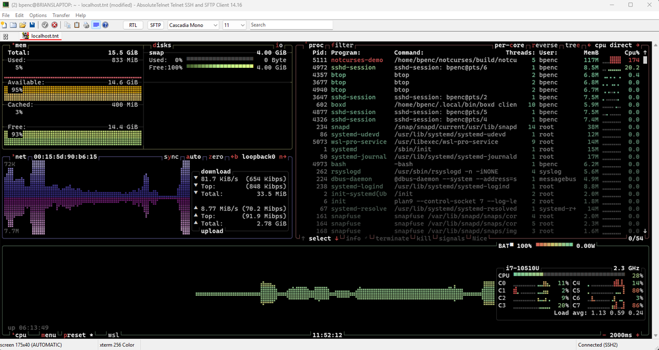Image resolution: width=659 pixels, height=350 pixels.
Task: Click the signals option below process list
Action: click(x=451, y=238)
